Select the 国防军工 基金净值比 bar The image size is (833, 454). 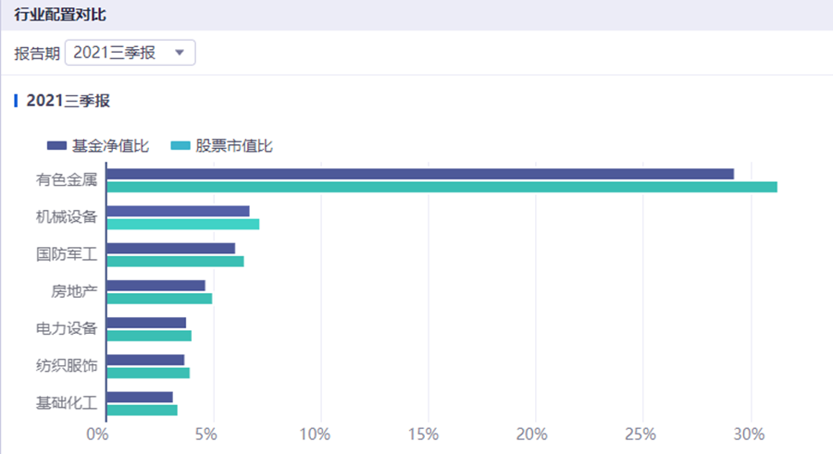171,249
